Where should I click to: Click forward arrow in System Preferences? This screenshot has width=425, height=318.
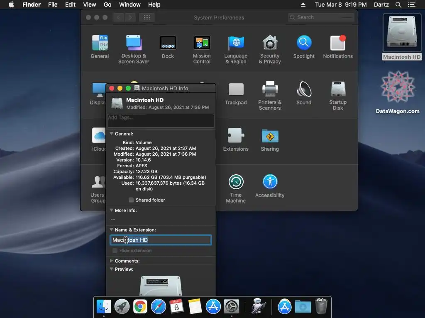click(x=130, y=17)
